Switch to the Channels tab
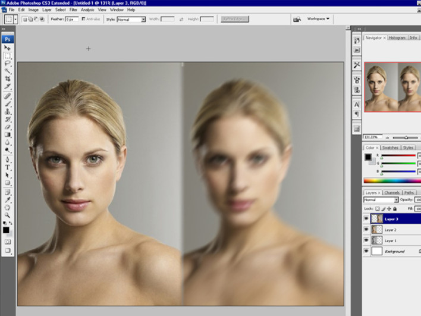 (392, 193)
